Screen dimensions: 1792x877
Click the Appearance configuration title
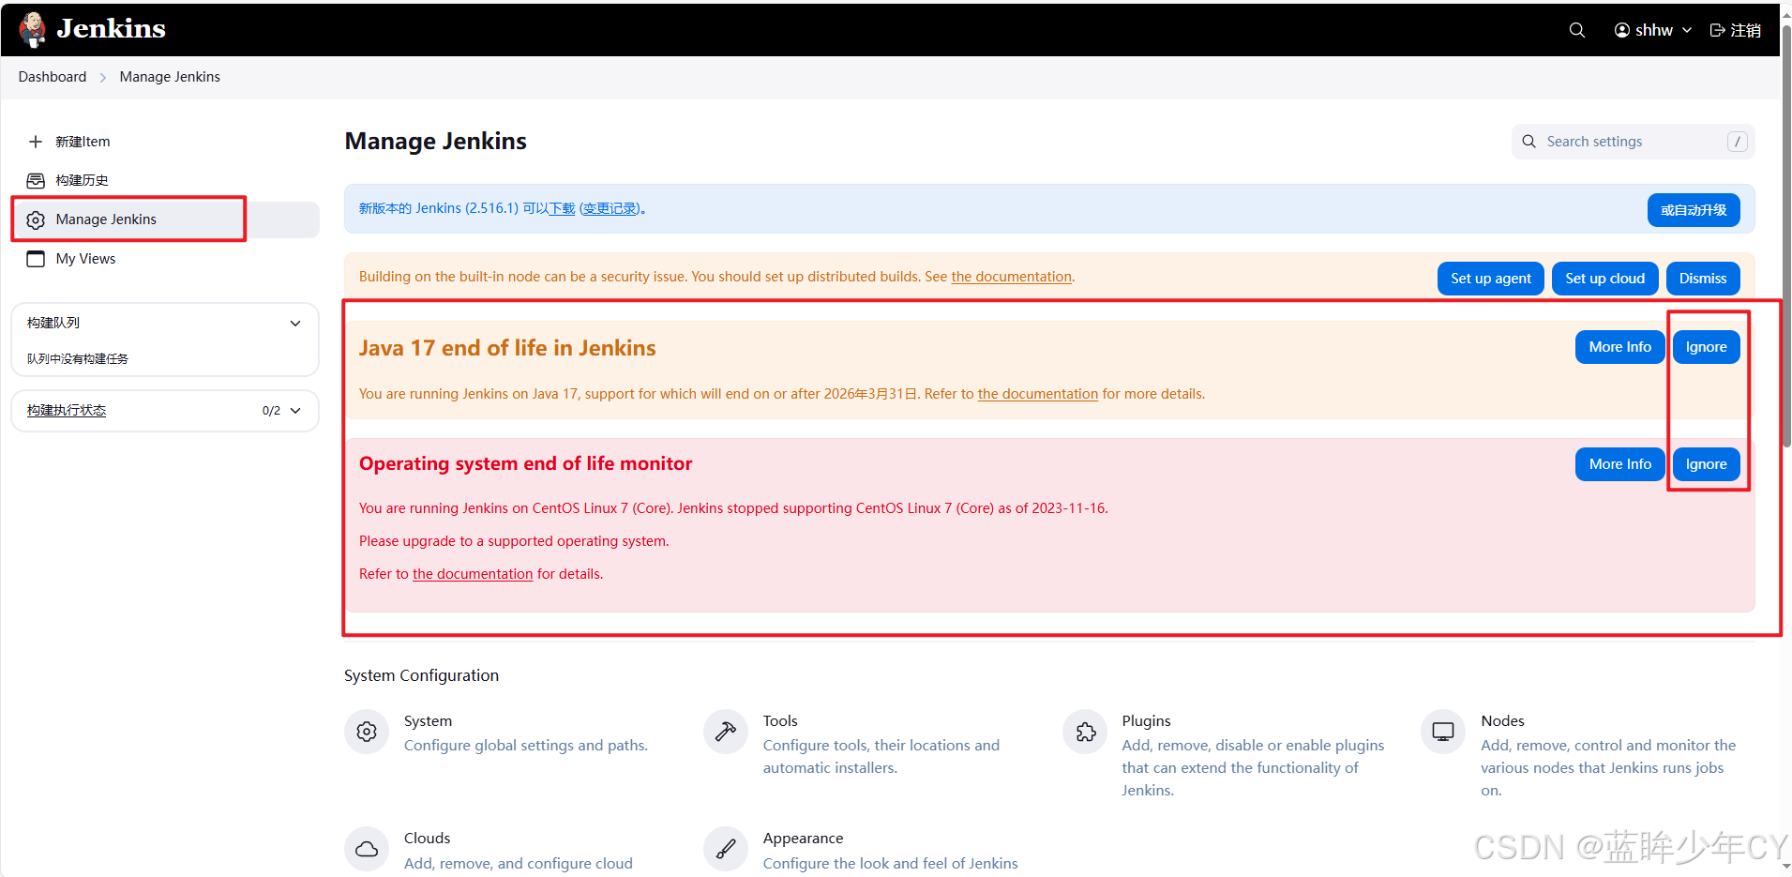803,839
